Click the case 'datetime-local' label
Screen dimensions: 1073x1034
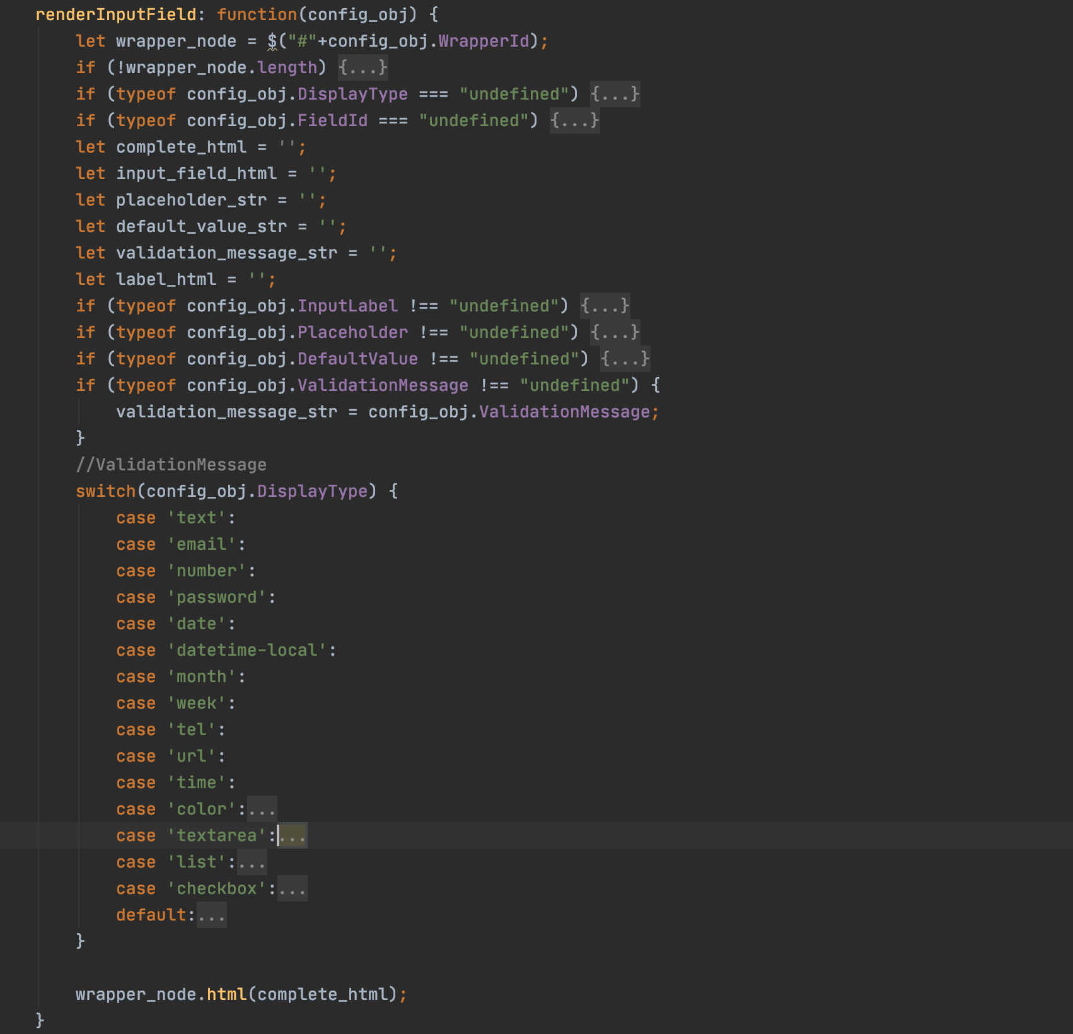tap(226, 650)
